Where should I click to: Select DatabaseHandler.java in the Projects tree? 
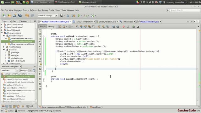click(x=23, y=41)
